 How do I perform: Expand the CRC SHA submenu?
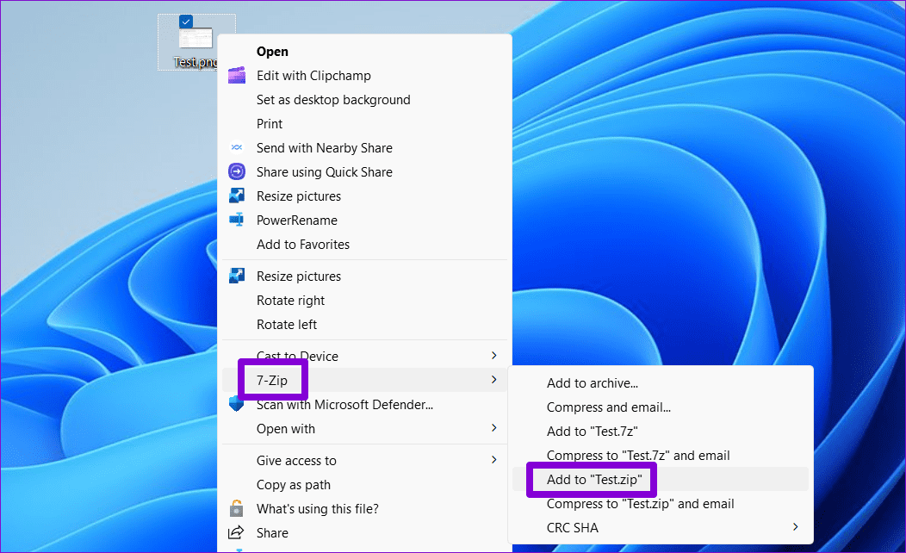pos(794,527)
